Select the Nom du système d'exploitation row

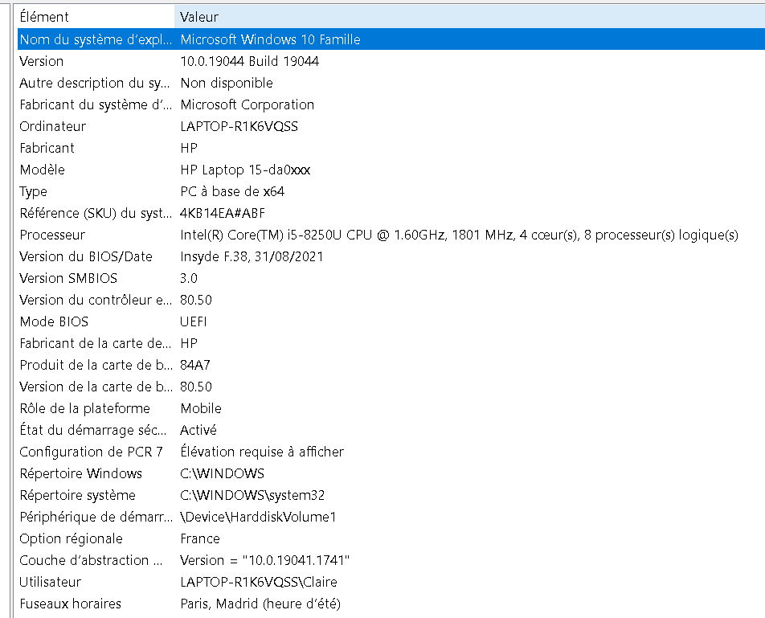pyautogui.click(x=391, y=39)
